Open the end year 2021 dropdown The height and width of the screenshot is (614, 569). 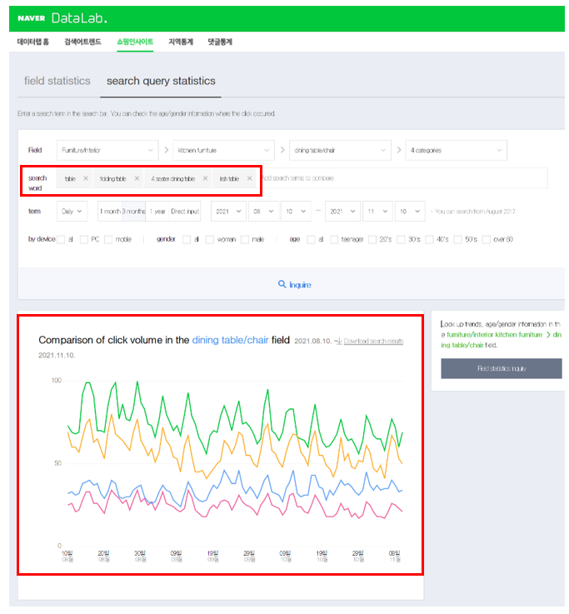[x=342, y=212]
